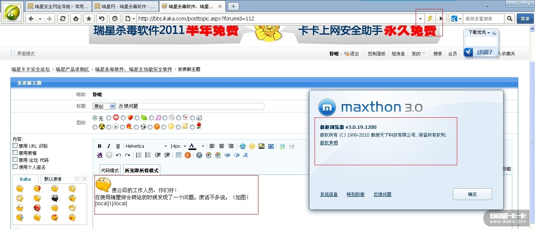Insert a table with the grid icon

pos(178,155)
